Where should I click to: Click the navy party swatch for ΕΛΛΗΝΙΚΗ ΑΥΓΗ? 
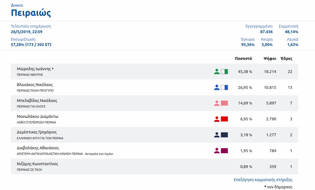(x=225, y=135)
